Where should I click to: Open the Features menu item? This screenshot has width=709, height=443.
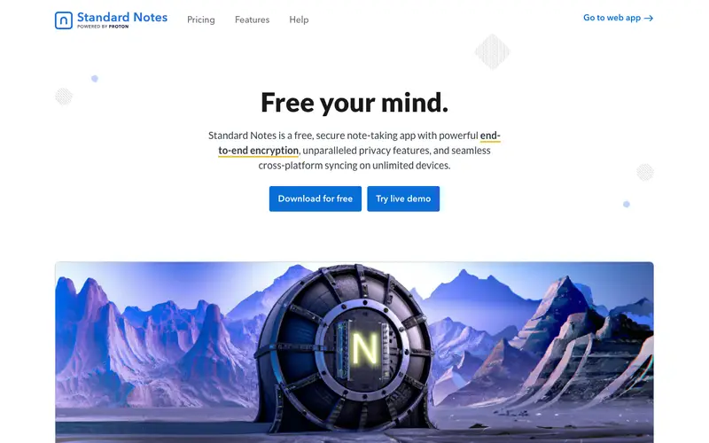point(252,19)
